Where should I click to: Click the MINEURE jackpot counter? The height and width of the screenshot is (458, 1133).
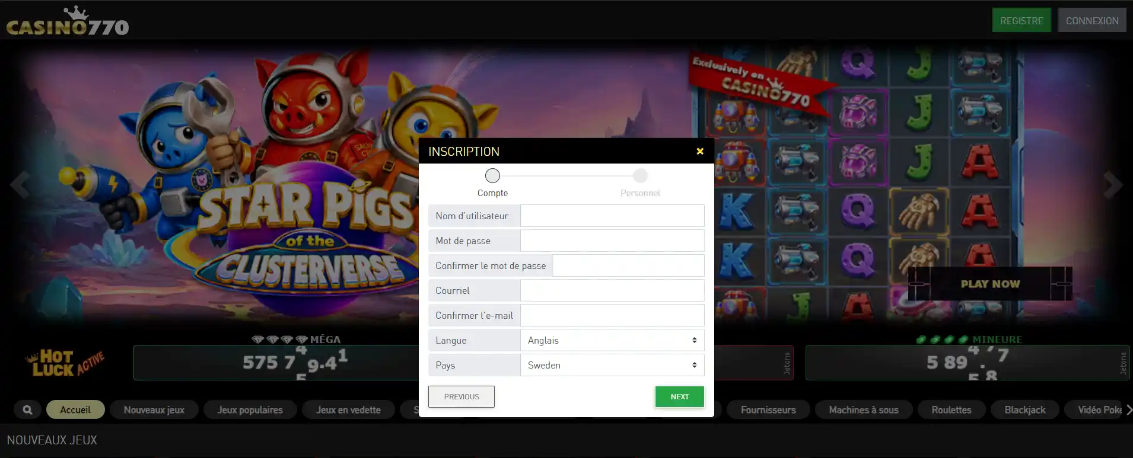(967, 362)
